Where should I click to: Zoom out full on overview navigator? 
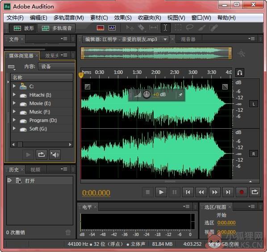pyautogui.click(x=242, y=54)
